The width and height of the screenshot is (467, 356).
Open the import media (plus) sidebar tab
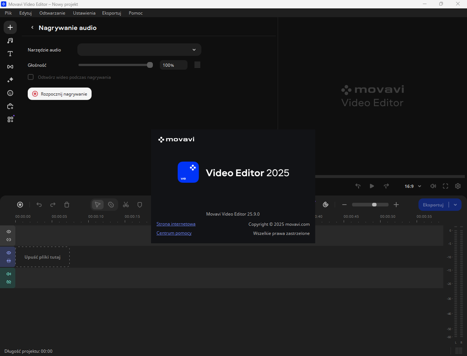pyautogui.click(x=10, y=27)
